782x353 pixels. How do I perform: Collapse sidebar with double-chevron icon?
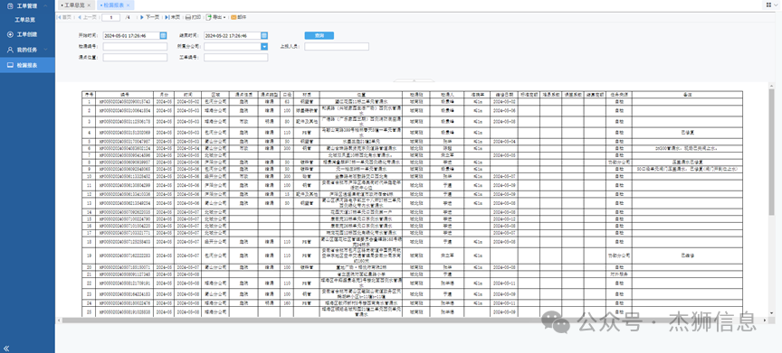pyautogui.click(x=6, y=348)
